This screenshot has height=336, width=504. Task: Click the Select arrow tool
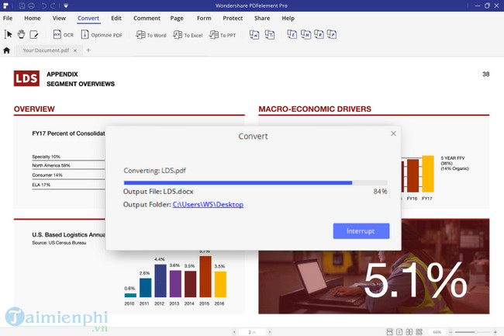point(9,34)
